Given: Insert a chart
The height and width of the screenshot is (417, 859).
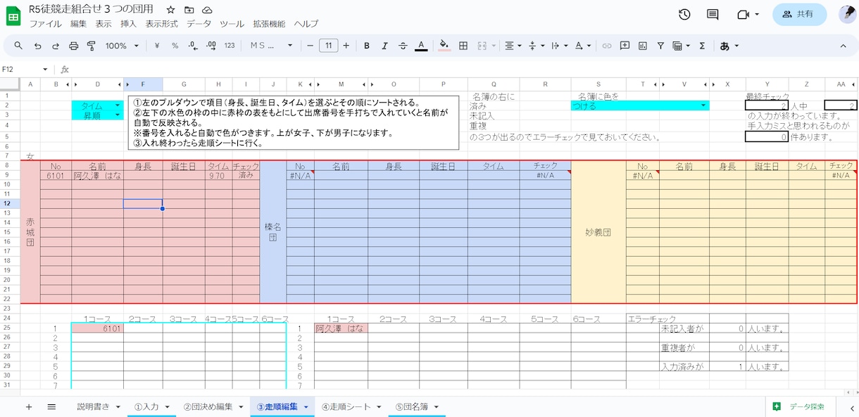Looking at the screenshot, I should [643, 46].
